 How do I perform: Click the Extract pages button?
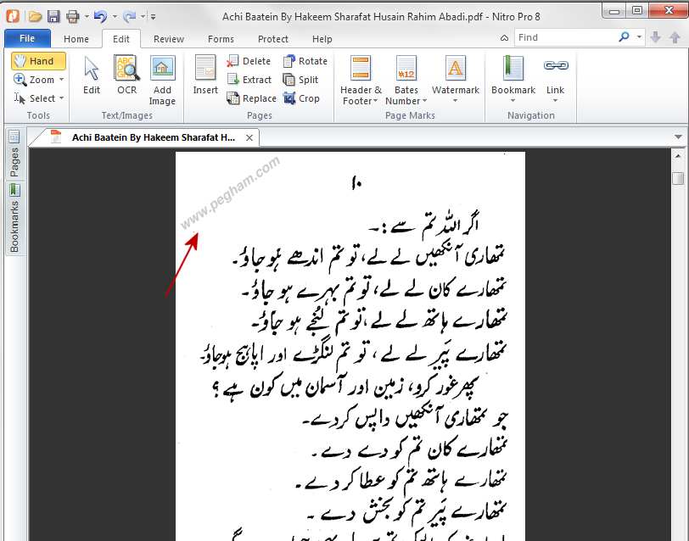[249, 80]
